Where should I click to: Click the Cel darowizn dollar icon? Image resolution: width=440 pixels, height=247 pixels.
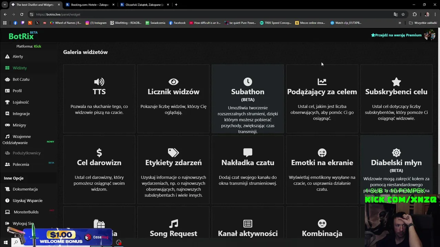(x=99, y=153)
